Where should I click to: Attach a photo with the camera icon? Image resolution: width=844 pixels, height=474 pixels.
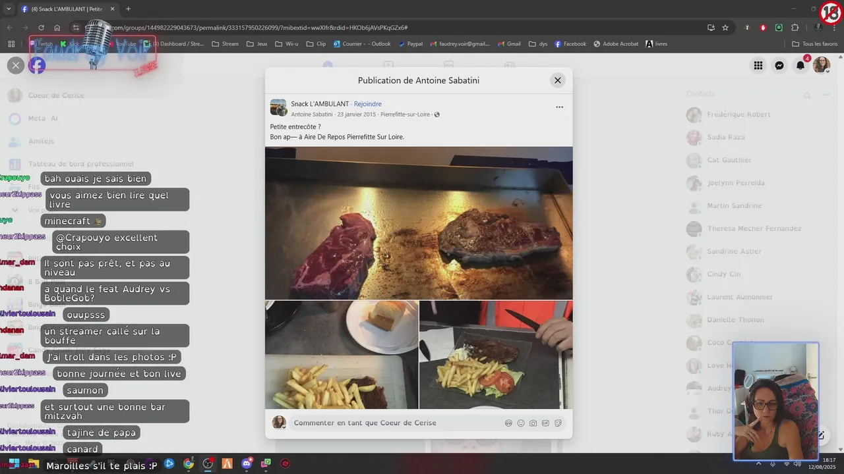[x=533, y=423]
